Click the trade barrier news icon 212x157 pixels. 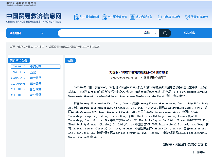tap(132, 17)
